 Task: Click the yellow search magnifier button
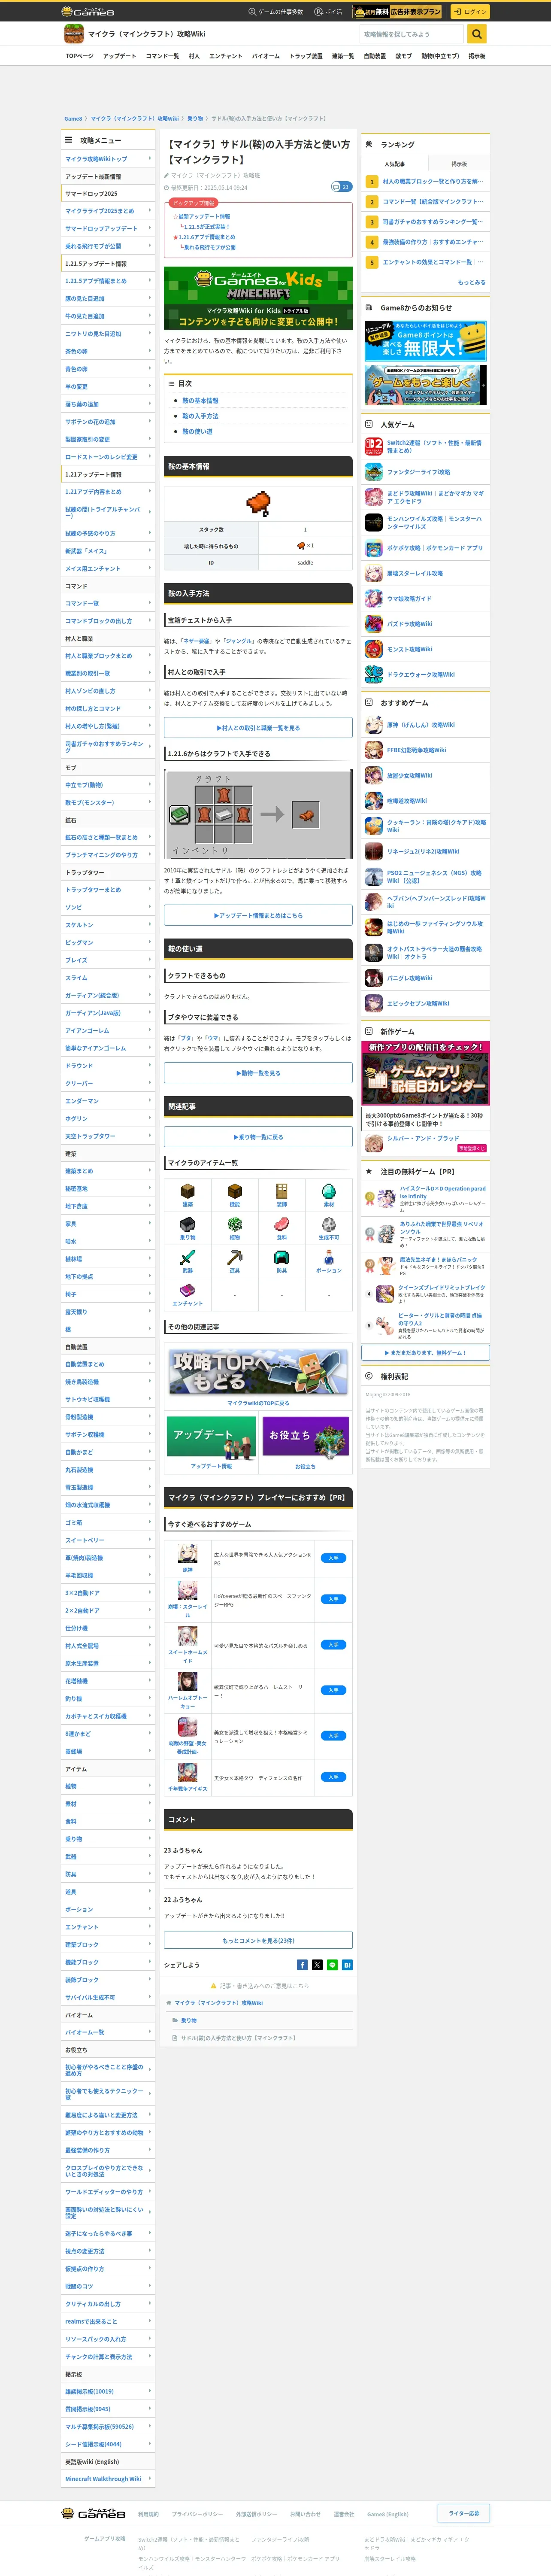pyautogui.click(x=477, y=34)
